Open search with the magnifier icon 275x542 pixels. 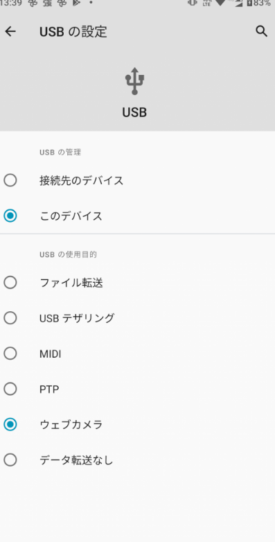coord(262,31)
